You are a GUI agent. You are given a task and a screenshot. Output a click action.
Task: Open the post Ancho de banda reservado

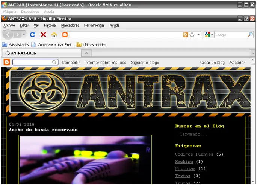pos(43,130)
